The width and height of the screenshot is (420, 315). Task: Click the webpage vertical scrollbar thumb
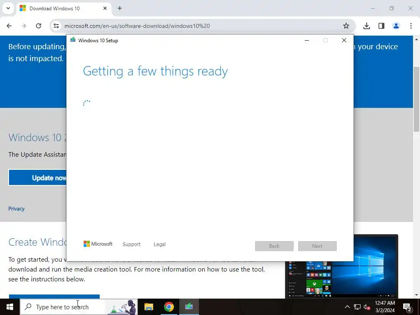pyautogui.click(x=416, y=99)
